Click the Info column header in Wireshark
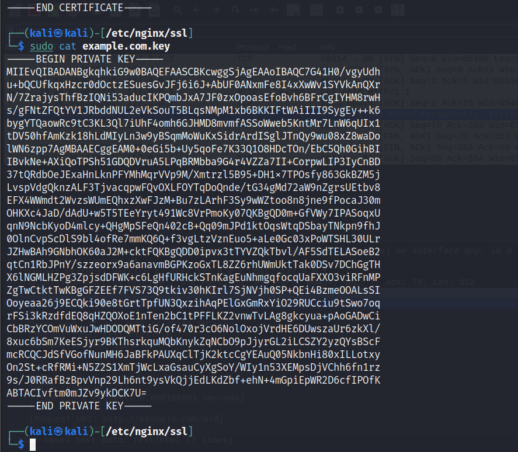The width and height of the screenshot is (518, 452). coord(328,47)
